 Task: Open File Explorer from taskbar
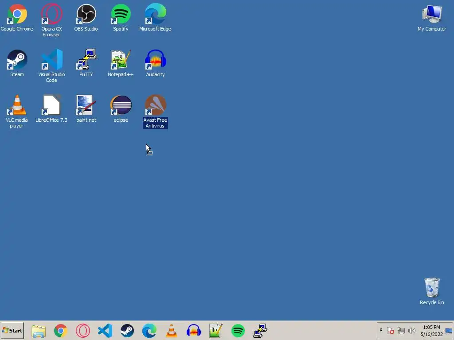(x=39, y=331)
